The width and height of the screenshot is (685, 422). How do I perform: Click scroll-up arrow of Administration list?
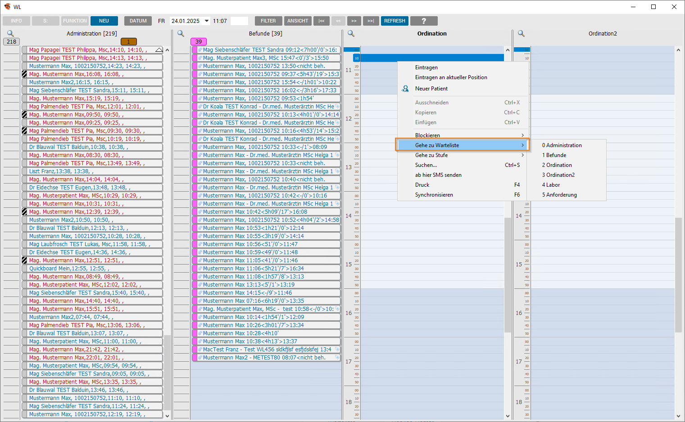tap(167, 50)
